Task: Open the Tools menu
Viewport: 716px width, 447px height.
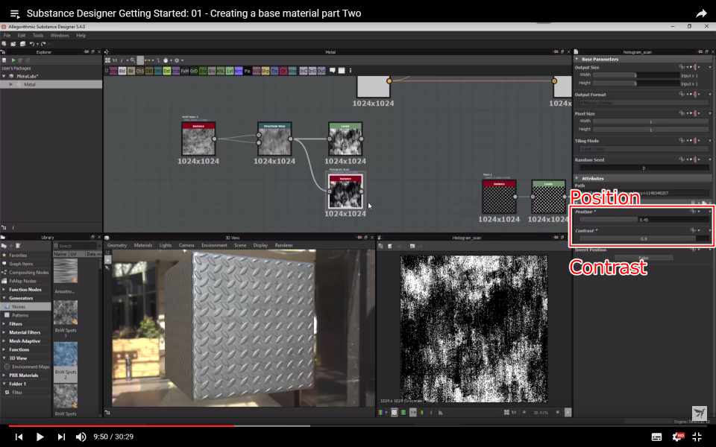Action: point(38,35)
